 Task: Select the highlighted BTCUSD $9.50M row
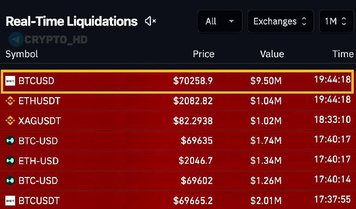178,81
